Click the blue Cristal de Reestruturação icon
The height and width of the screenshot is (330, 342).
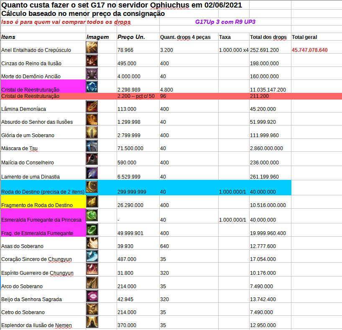pos(92,87)
